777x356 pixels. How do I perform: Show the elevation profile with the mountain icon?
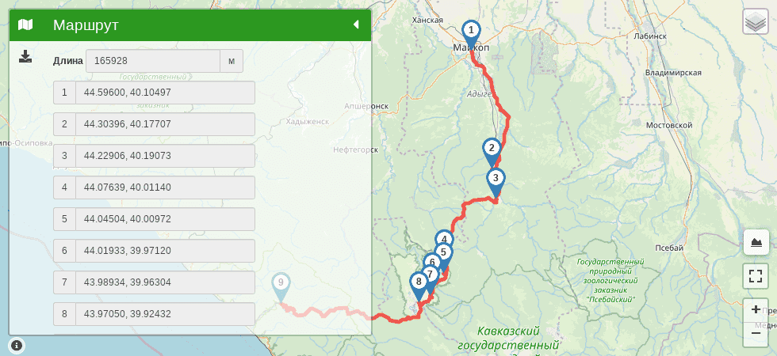pyautogui.click(x=756, y=242)
